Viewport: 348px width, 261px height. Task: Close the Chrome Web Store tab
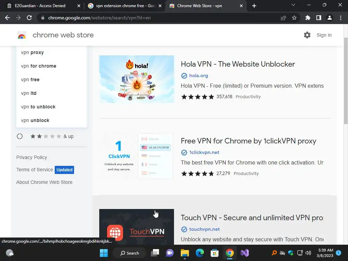(x=241, y=6)
